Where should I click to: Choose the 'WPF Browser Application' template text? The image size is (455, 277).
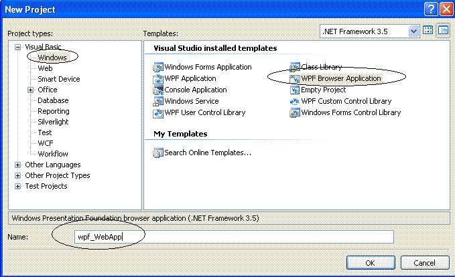point(341,78)
